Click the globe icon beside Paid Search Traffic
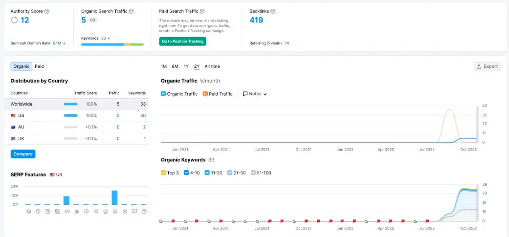Image resolution: width=509 pixels, height=237 pixels. tap(202, 11)
